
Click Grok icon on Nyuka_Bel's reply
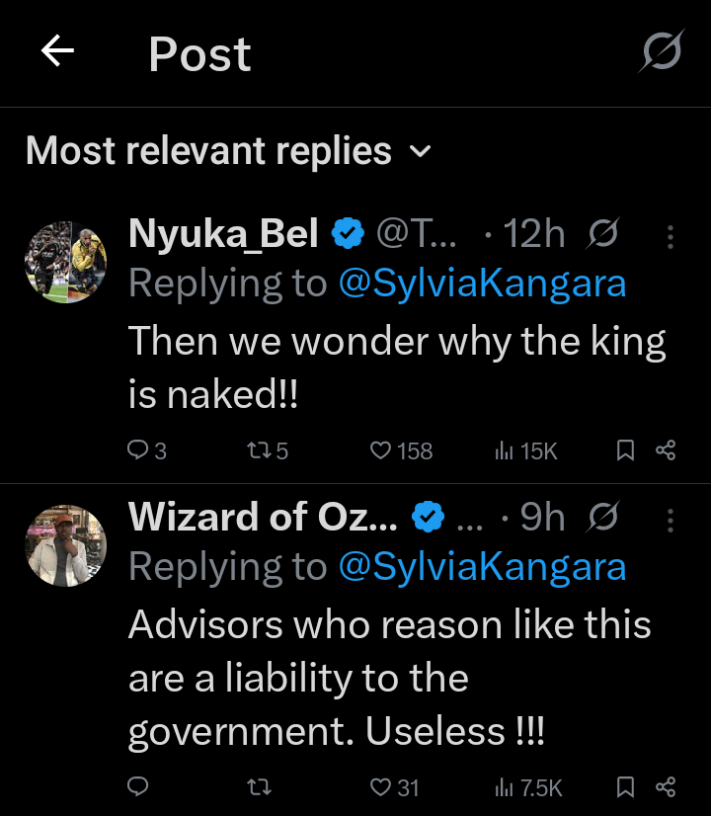click(602, 235)
